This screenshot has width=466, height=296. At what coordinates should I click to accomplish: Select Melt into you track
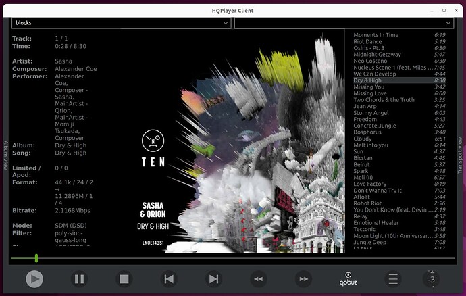pyautogui.click(x=399, y=145)
